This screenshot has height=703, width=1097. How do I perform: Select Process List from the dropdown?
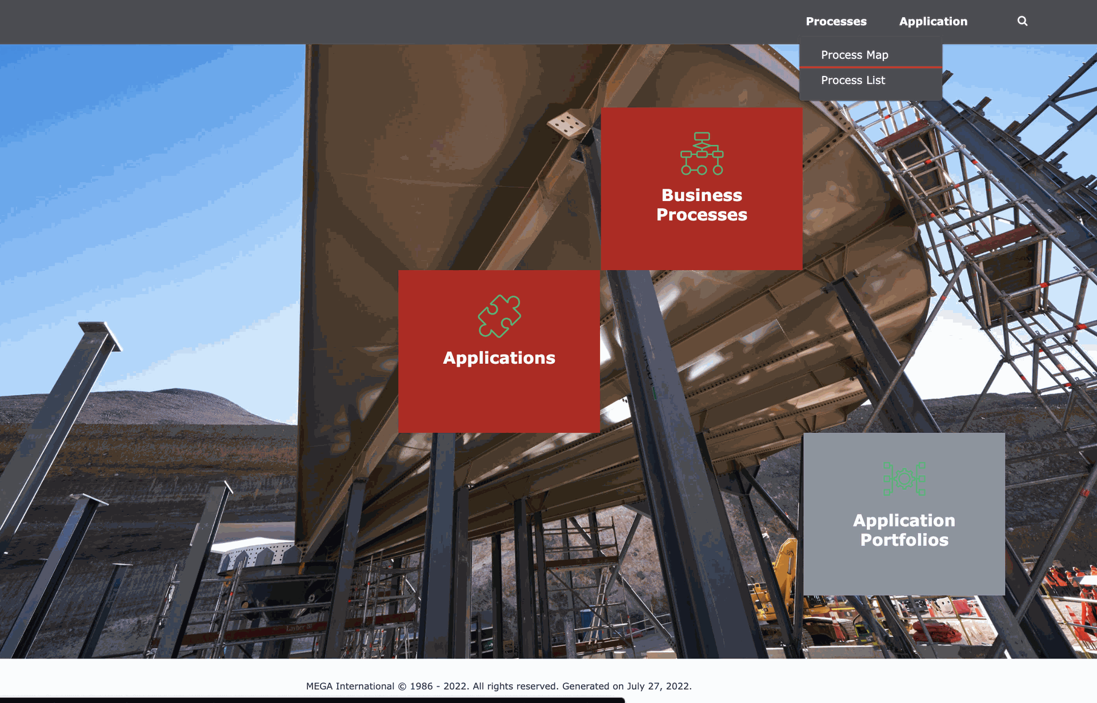[853, 81]
